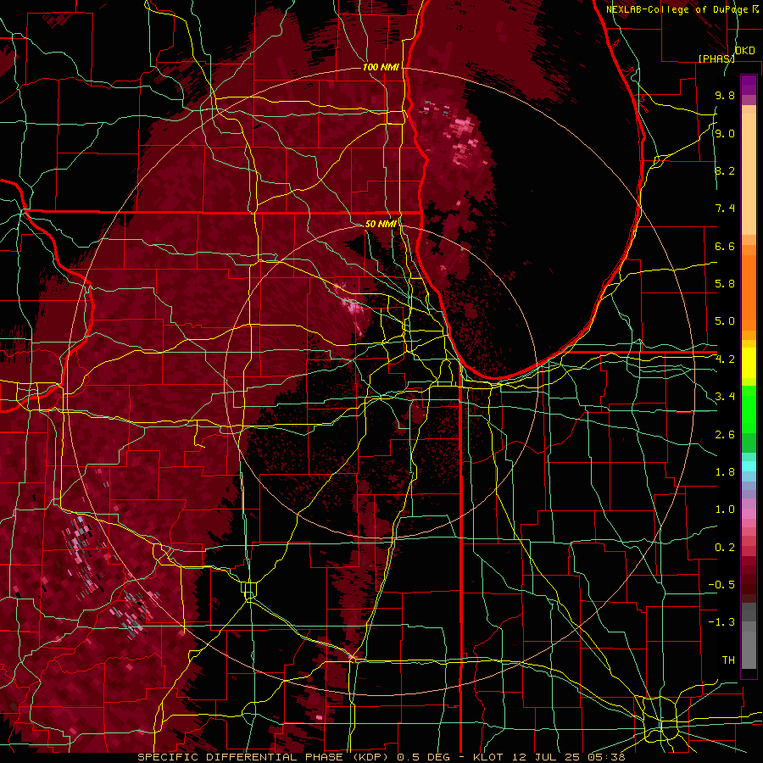Viewport: 763px width, 763px height.
Task: Click the -0.5 scale value
Action: point(721,585)
